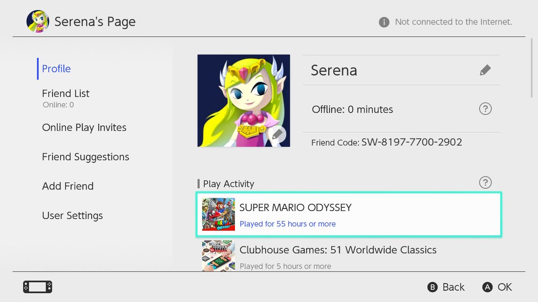Viewport: 538px width, 302px height.
Task: Click the pencil icon next to Serena nickname
Action: (x=485, y=70)
